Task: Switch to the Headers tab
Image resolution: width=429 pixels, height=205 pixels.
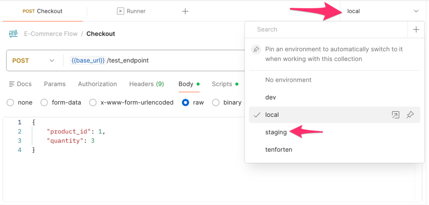Action: pos(146,84)
